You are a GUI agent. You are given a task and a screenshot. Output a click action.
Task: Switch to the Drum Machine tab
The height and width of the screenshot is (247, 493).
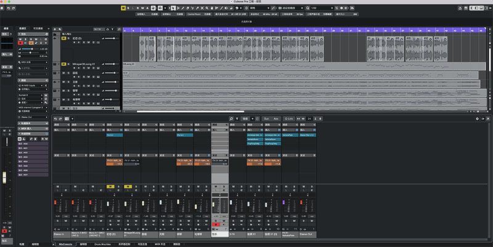102,244
